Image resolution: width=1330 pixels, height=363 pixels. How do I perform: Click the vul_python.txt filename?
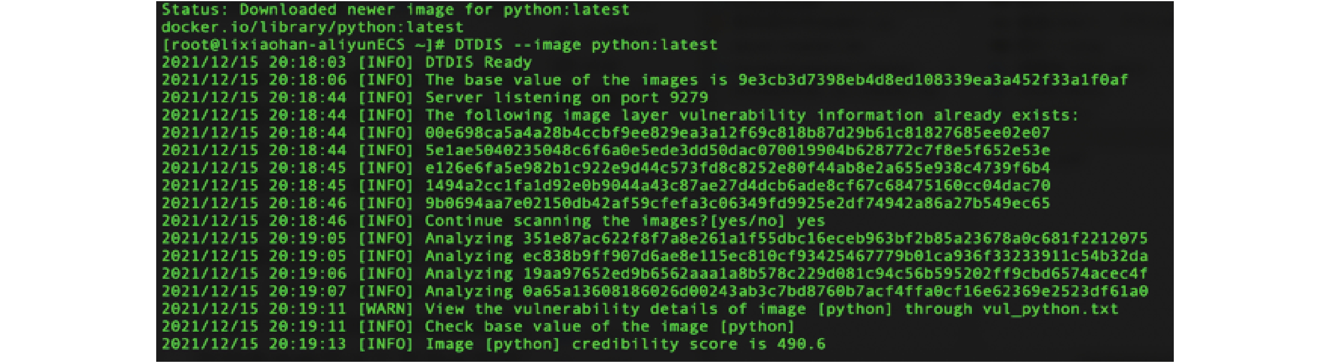(x=1050, y=309)
